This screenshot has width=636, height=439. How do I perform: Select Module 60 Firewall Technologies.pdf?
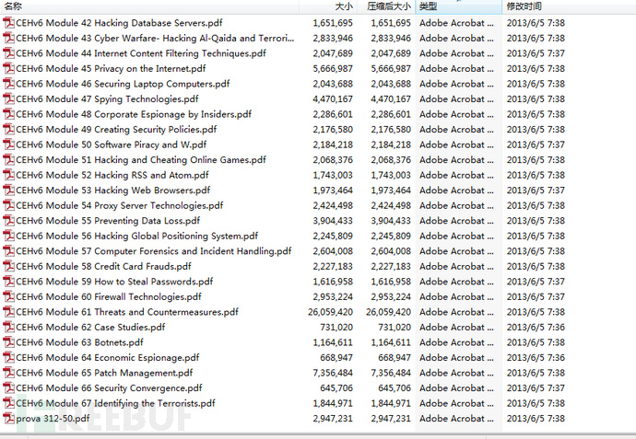108,297
